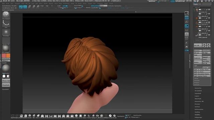This screenshot has height=120, width=214.
Task: Click the Frame icon in right shelf
Action: point(187,34)
